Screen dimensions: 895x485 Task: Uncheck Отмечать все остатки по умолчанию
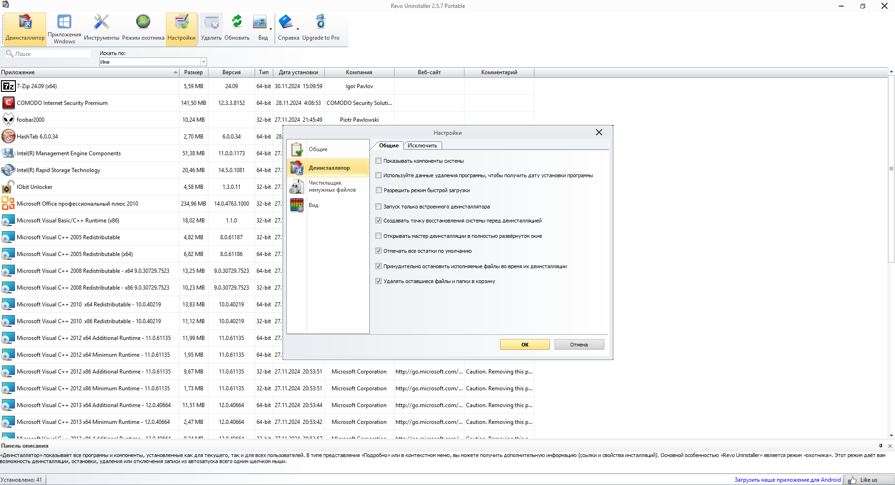pyautogui.click(x=379, y=251)
